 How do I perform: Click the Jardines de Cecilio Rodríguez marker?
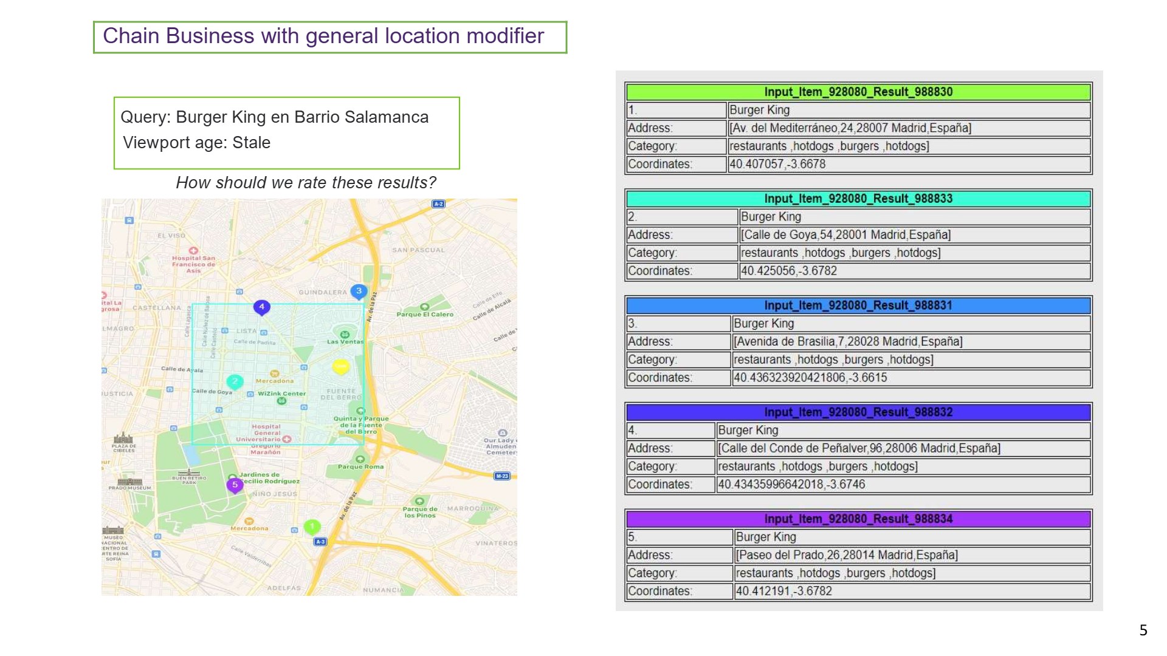coord(232,478)
